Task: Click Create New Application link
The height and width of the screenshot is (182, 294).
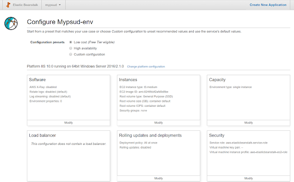Action: (268, 5)
